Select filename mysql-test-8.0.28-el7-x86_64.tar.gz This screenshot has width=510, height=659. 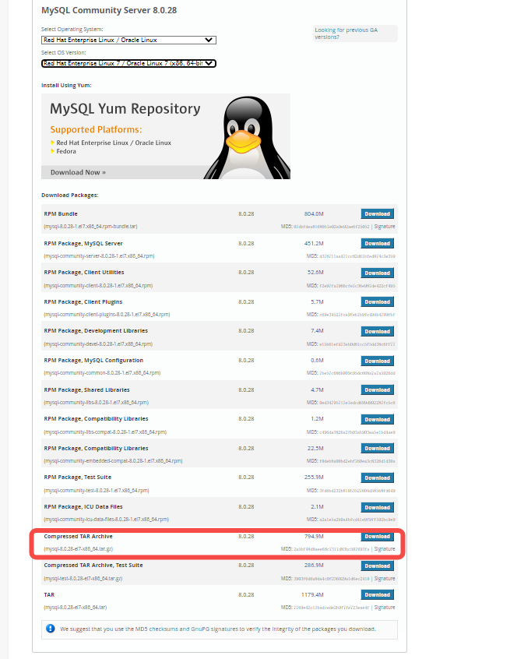(83, 578)
